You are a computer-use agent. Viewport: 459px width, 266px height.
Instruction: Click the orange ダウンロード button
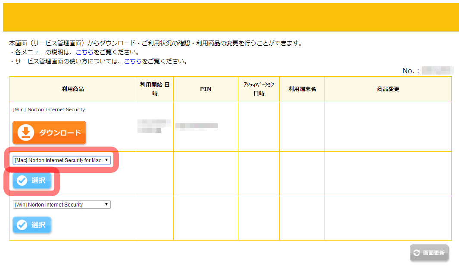click(49, 132)
